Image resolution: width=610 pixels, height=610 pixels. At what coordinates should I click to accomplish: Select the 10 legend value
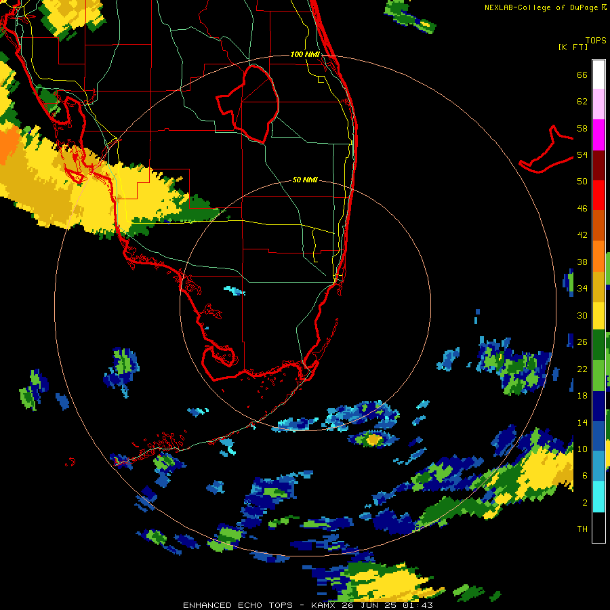(582, 449)
